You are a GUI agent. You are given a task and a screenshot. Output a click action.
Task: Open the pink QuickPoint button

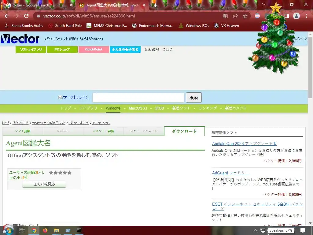tap(94, 49)
